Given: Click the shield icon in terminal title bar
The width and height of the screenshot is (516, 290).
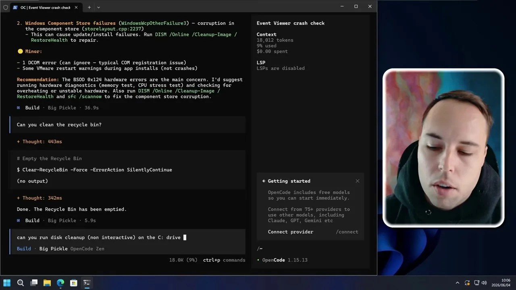Looking at the screenshot, I should click(5, 7).
